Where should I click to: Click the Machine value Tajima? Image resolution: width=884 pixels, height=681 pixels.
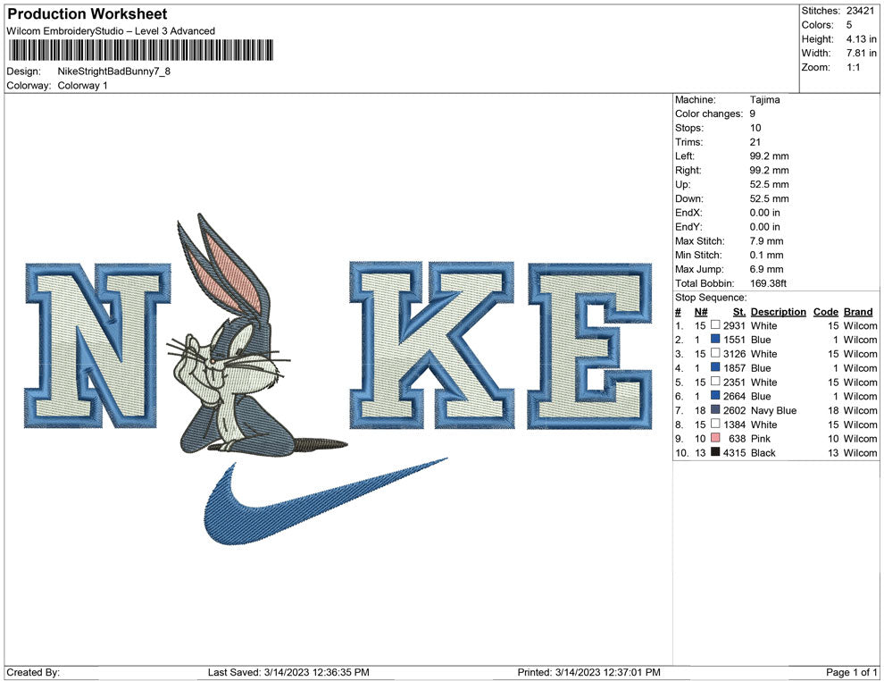point(764,100)
